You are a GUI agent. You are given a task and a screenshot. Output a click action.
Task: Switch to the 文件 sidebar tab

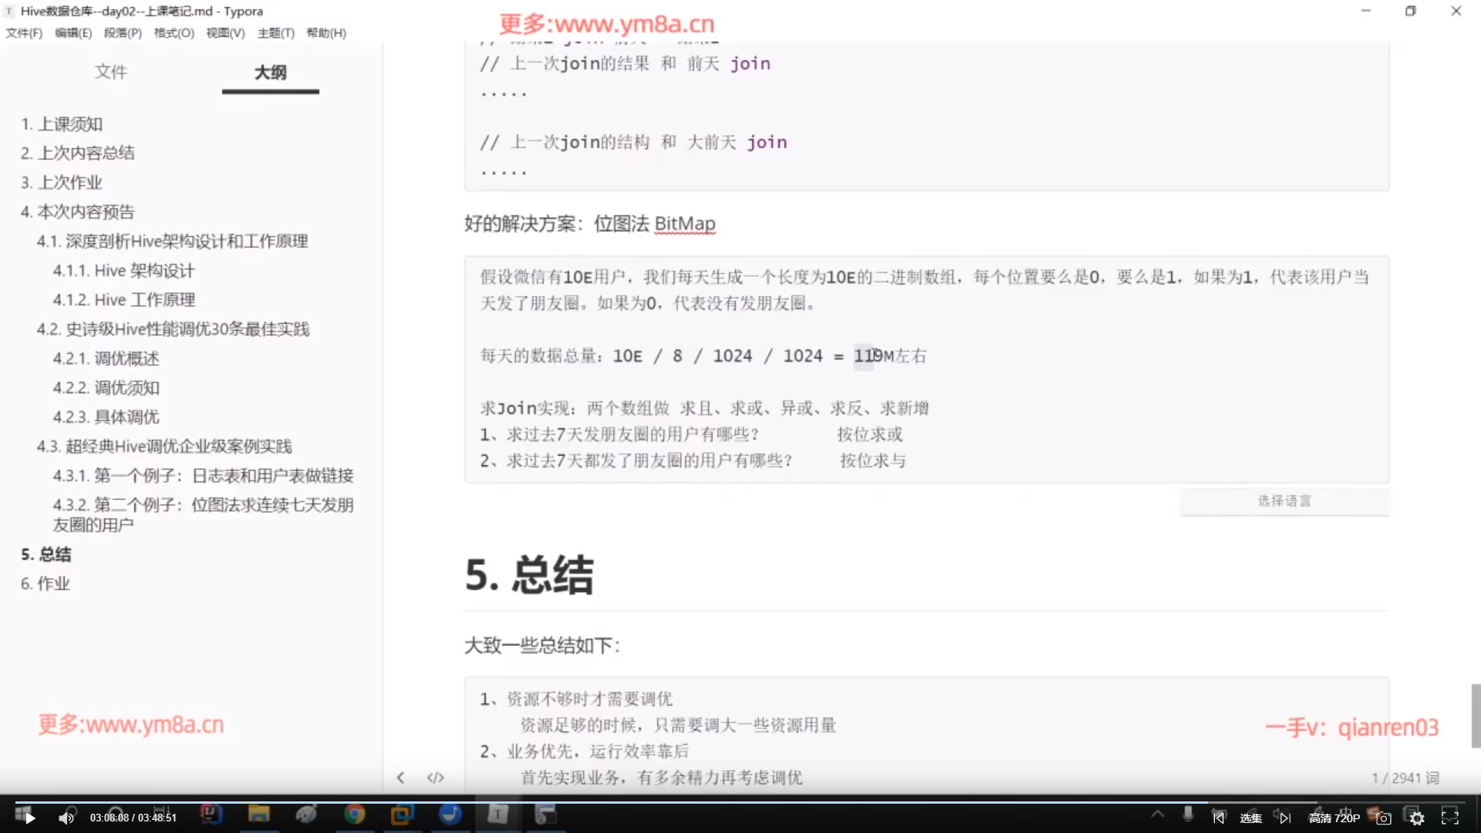click(x=110, y=73)
